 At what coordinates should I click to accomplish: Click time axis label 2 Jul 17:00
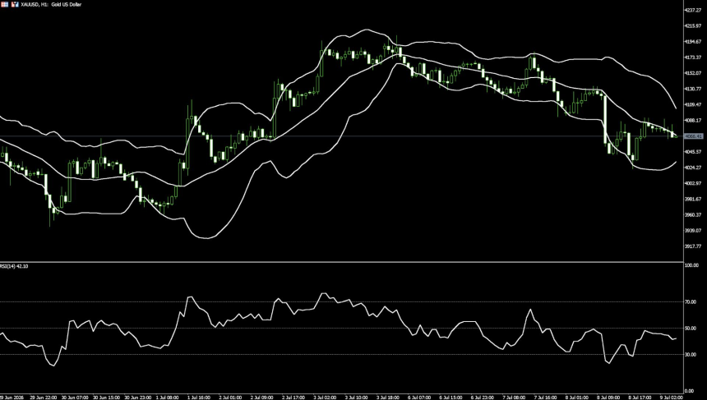coord(293,398)
